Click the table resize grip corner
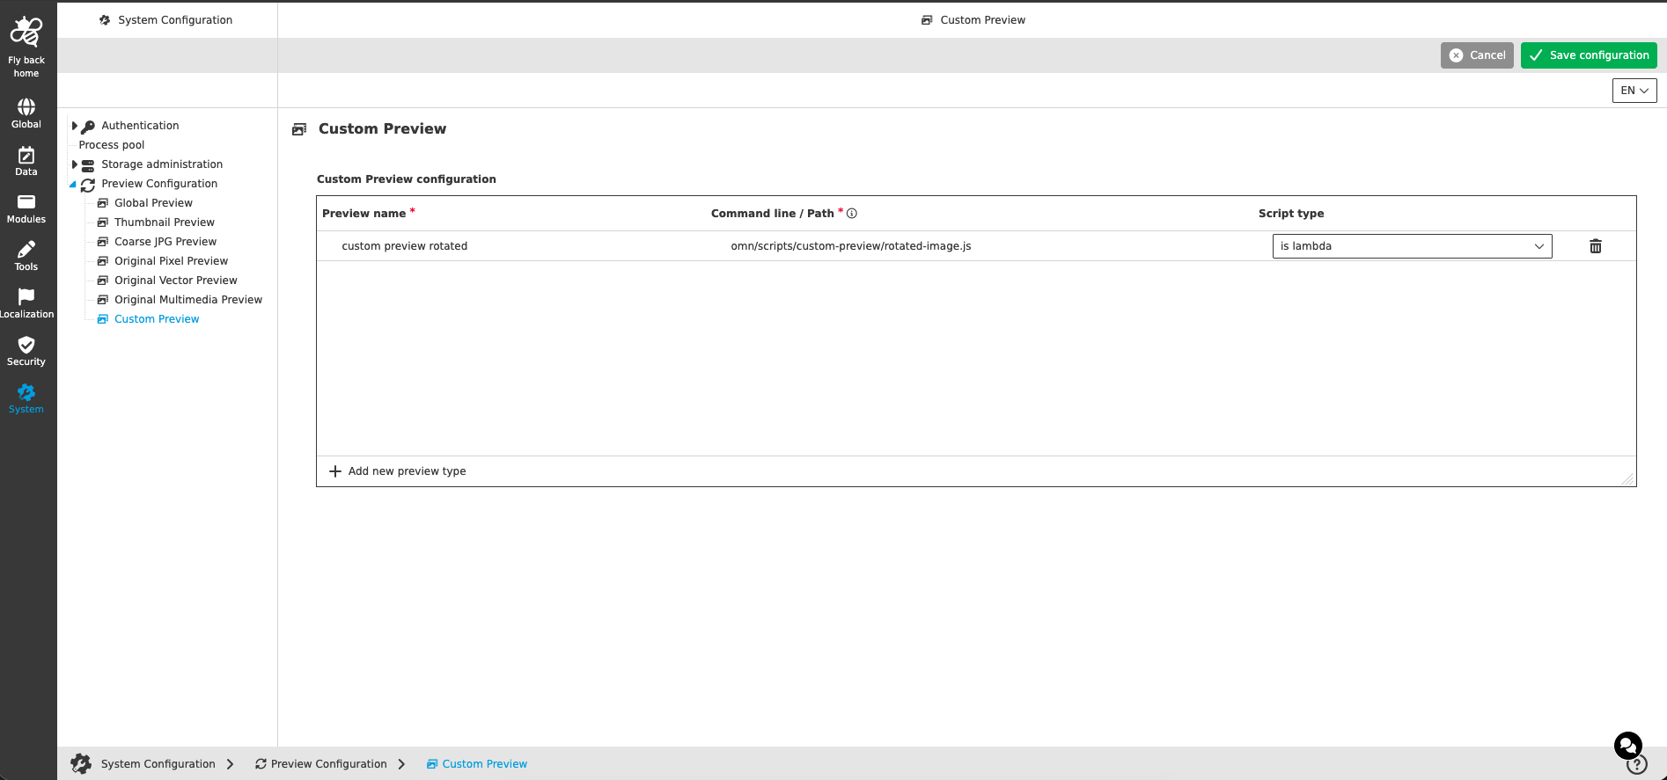Viewport: 1667px width, 780px height. [1627, 478]
